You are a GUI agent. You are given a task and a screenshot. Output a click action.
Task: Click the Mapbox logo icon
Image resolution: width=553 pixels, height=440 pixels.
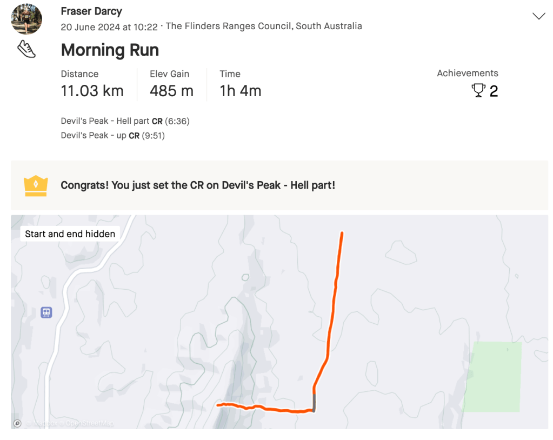click(x=17, y=423)
